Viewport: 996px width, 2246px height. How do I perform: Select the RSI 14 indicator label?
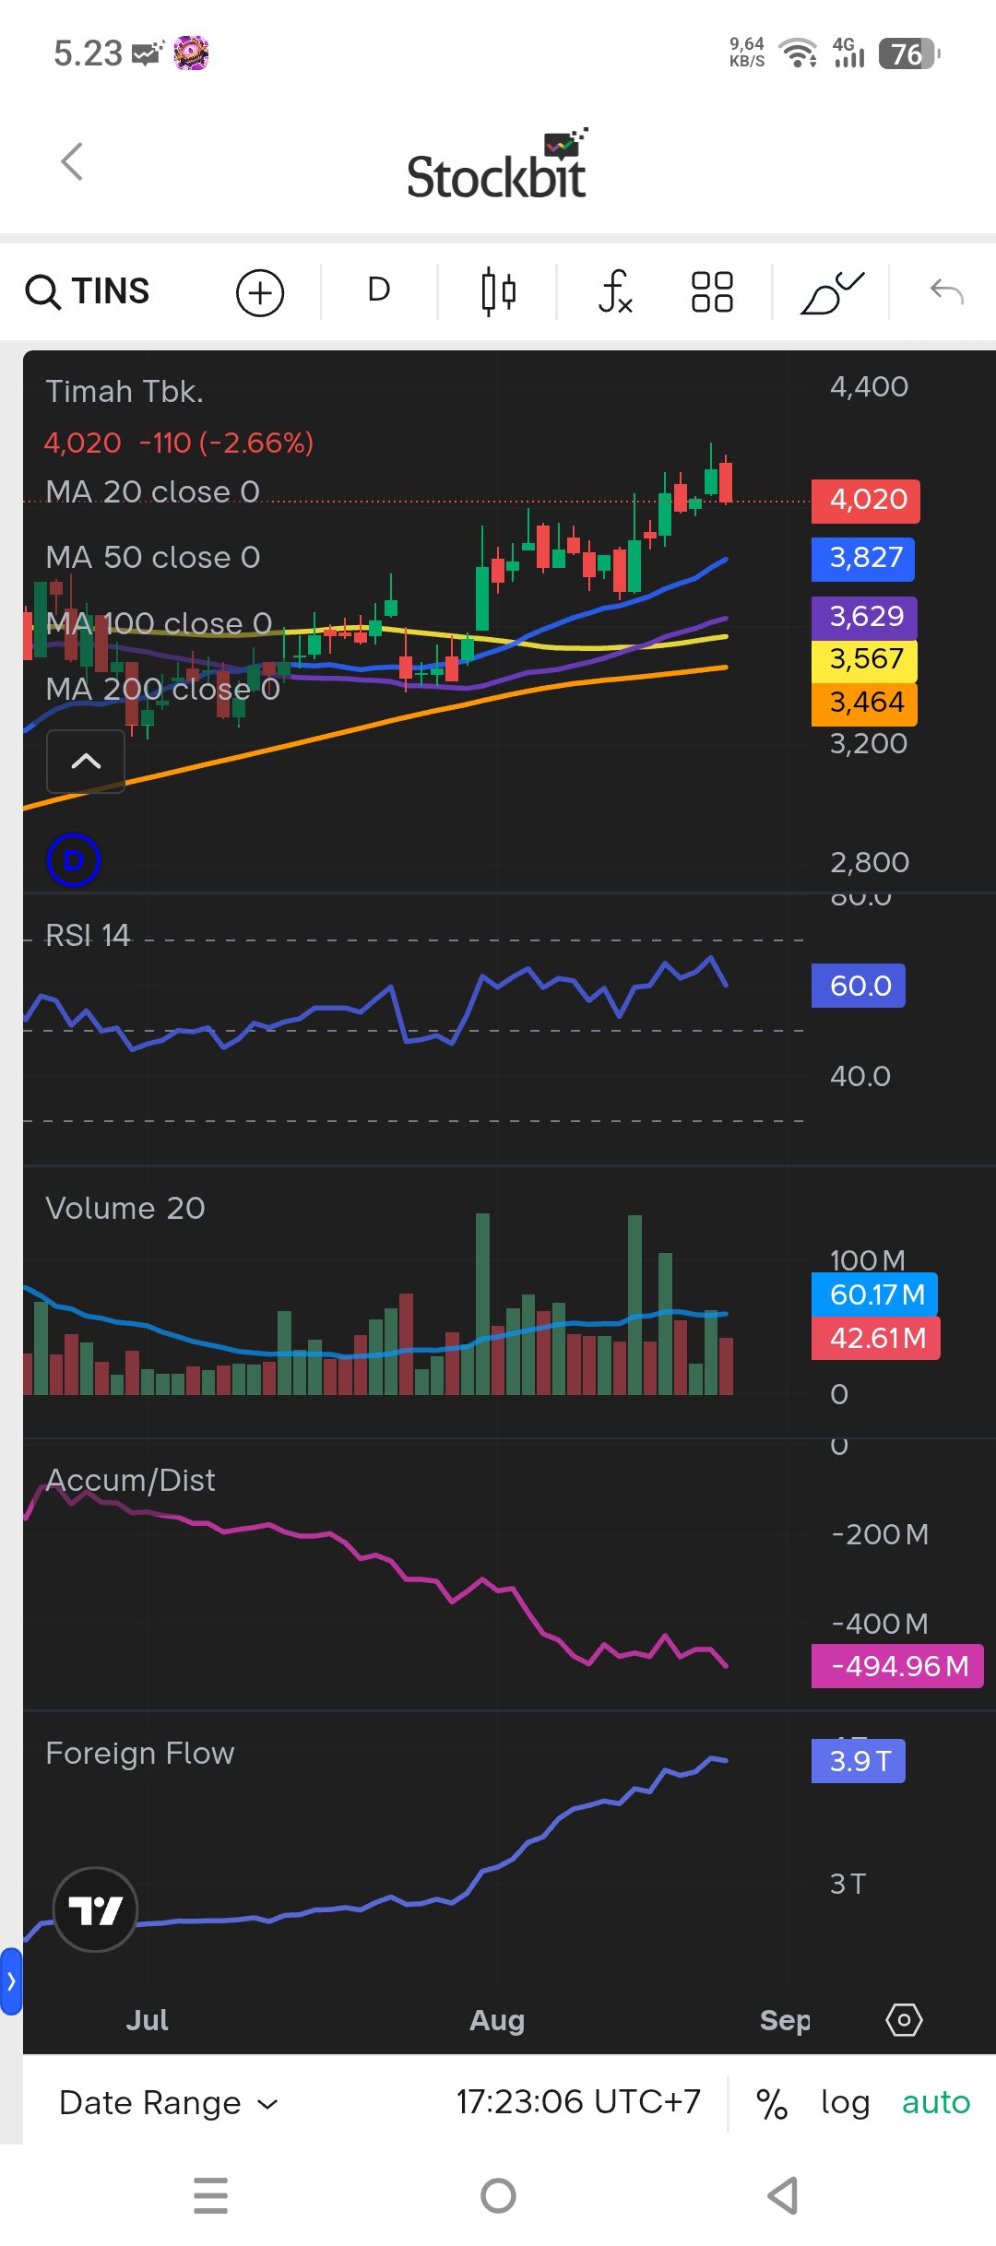[x=88, y=936]
